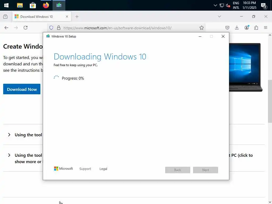Reload the current page
272x204 pixels.
click(x=25, y=28)
